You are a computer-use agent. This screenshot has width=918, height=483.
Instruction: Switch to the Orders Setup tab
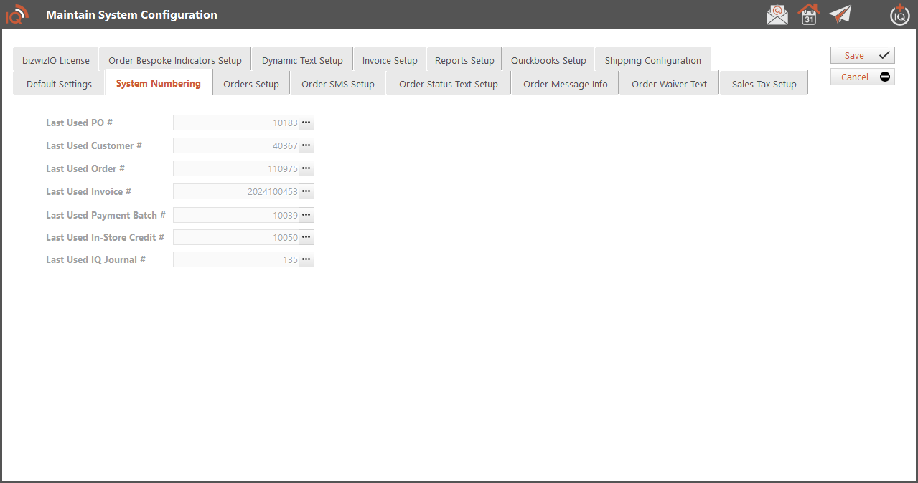pyautogui.click(x=251, y=84)
